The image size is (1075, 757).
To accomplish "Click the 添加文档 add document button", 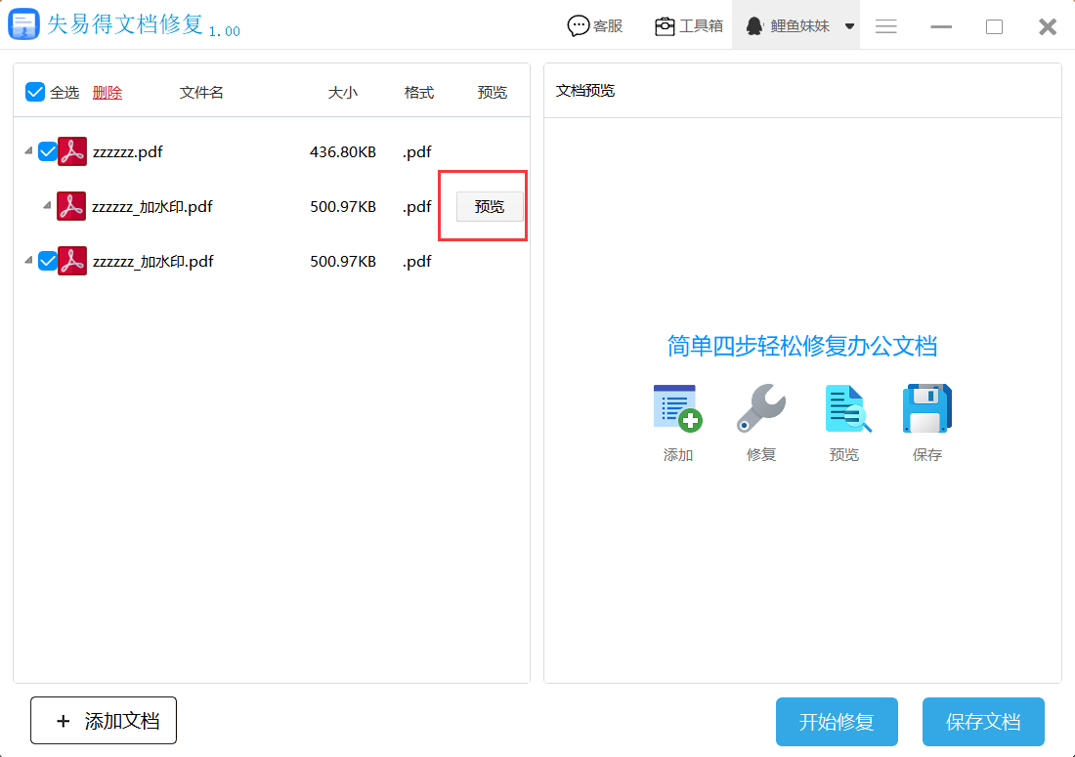I will click(x=104, y=720).
